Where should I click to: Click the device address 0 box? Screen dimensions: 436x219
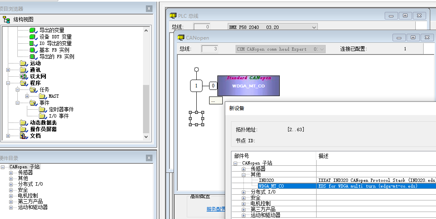213,86
